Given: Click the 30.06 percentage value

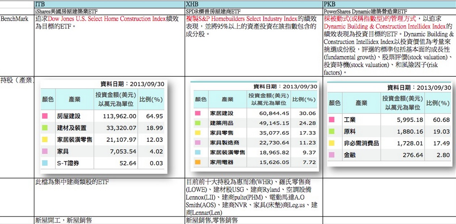Looking at the screenshot, I should (x=308, y=113).
